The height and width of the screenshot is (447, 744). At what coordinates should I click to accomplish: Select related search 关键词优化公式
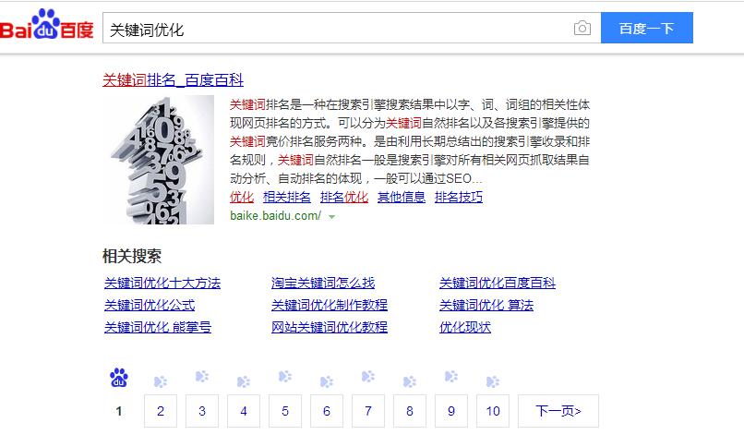[x=150, y=305]
